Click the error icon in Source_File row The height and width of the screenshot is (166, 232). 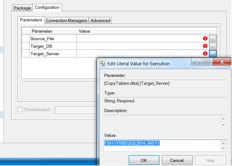[x=205, y=39]
